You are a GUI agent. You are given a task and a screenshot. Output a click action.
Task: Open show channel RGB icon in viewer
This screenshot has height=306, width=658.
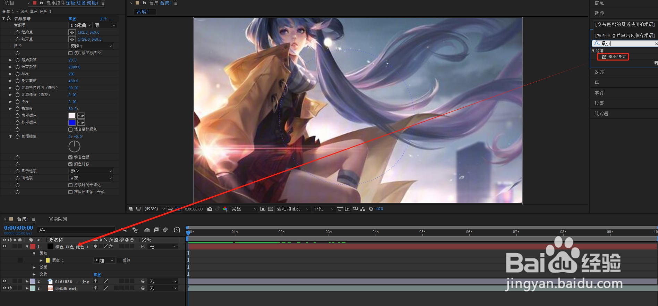pos(225,209)
